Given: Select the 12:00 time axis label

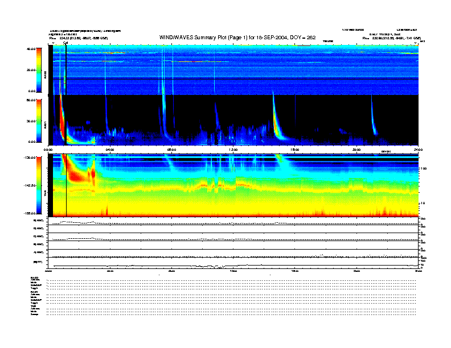Looking at the screenshot, I should (233, 150).
